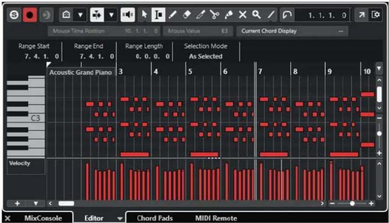The height and width of the screenshot is (223, 389).
Task: Switch to the Chord Pads tab
Action: point(155,218)
